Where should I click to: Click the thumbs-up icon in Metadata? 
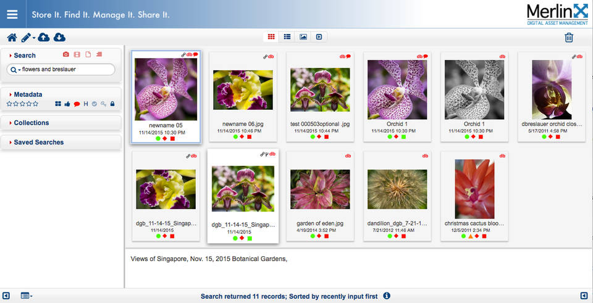click(x=67, y=104)
